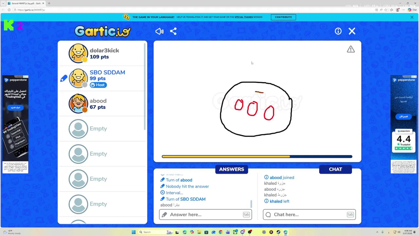
Task: Click the pencil drawer icon beside SBO SDDAM
Action: click(x=64, y=78)
